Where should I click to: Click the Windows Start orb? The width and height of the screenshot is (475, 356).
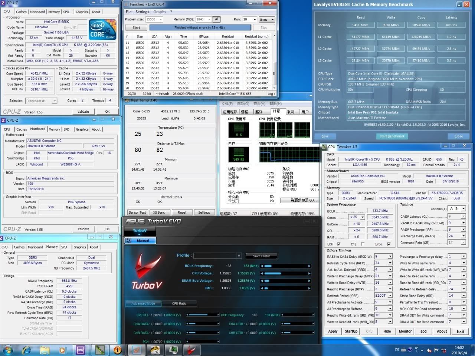8,350
